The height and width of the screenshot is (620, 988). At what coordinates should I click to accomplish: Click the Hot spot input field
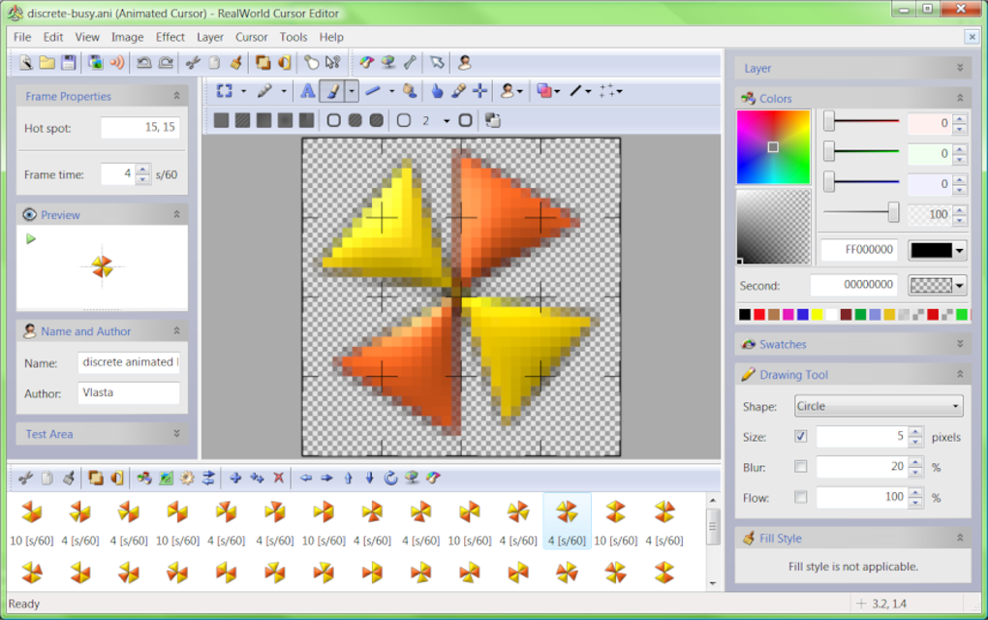139,128
